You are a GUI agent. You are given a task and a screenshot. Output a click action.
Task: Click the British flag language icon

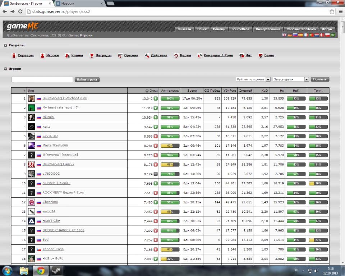coord(284,35)
